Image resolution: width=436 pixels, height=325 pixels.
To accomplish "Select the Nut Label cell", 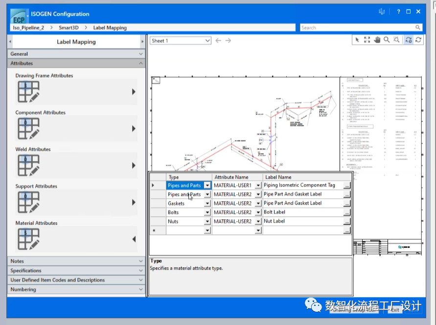I will (303, 221).
